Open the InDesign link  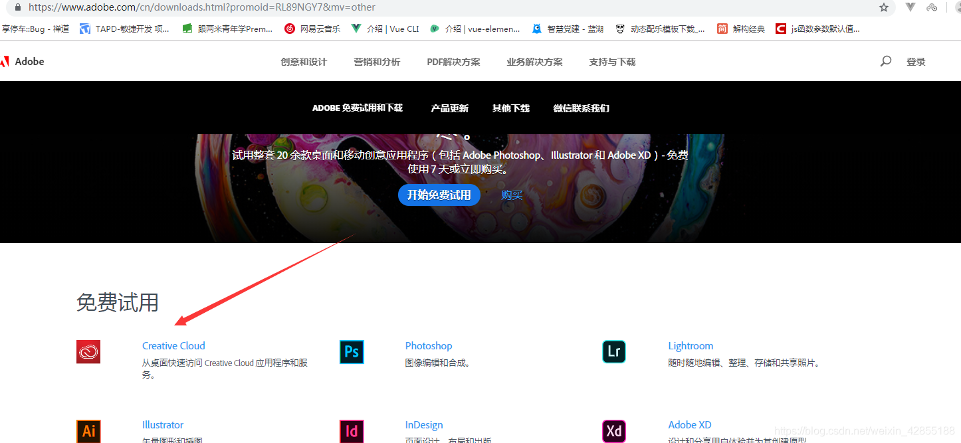pos(424,424)
